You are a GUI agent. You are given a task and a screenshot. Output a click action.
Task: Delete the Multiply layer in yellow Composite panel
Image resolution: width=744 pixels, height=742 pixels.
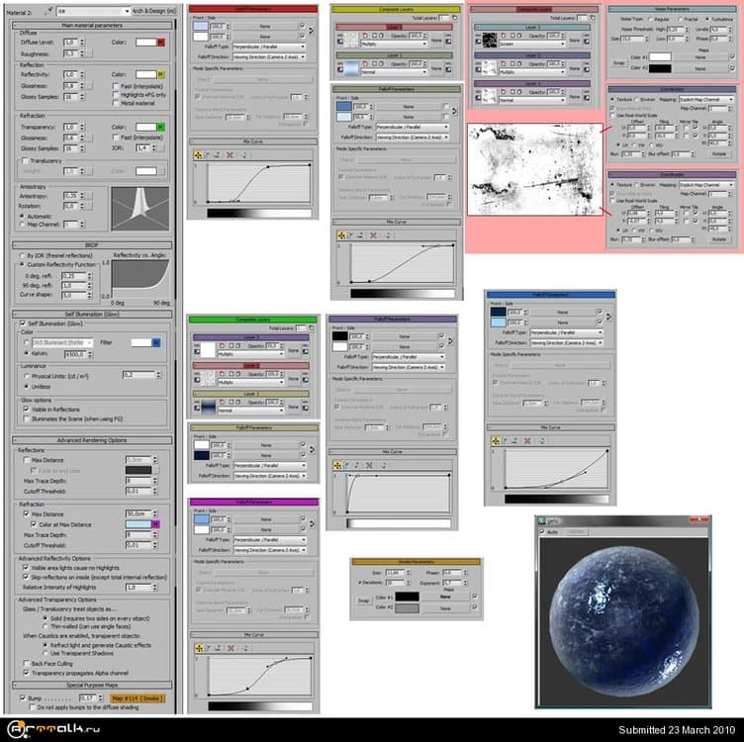pyautogui.click(x=365, y=35)
